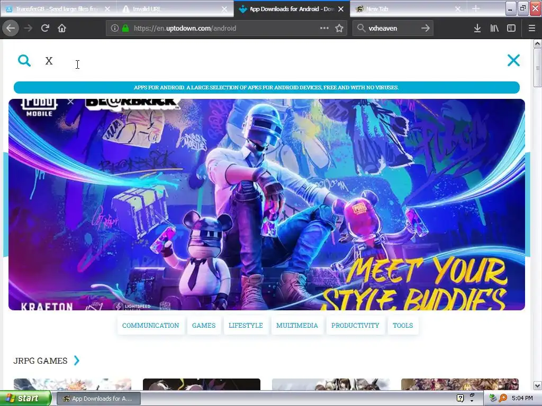Open the Downloads panel

(477, 29)
